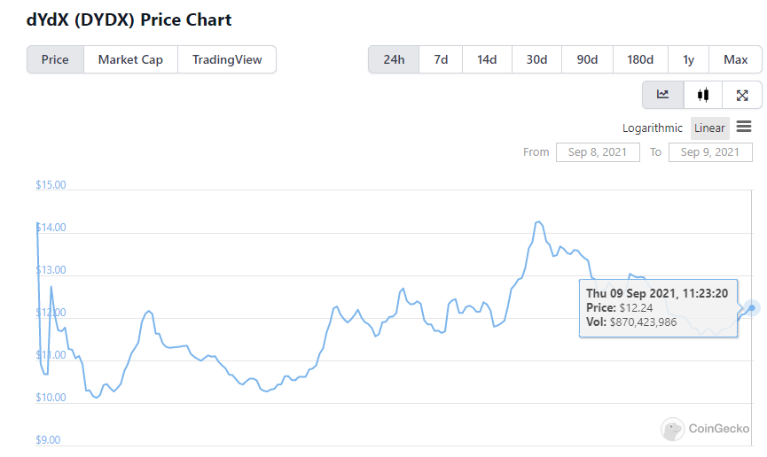Switch to the candlestick chart icon
This screenshot has height=457, width=767.
(x=703, y=95)
